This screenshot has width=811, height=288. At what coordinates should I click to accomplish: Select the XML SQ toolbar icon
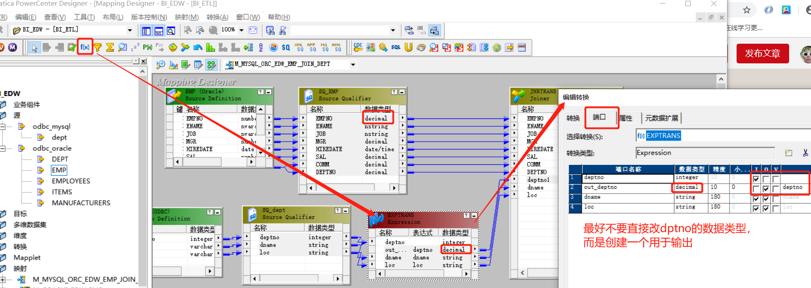point(299,47)
